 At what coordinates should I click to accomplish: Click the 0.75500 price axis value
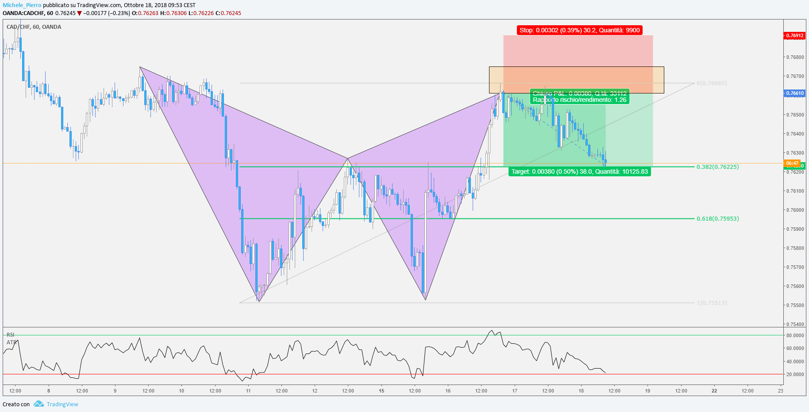(x=795, y=305)
